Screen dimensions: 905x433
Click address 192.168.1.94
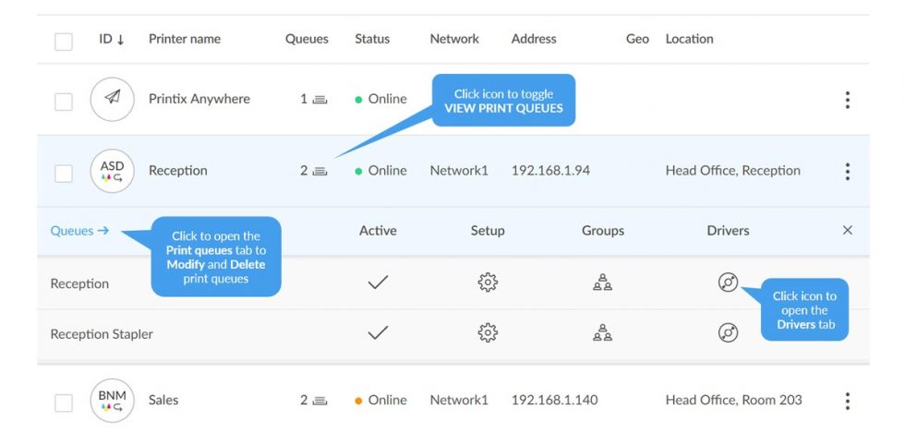pyautogui.click(x=550, y=171)
